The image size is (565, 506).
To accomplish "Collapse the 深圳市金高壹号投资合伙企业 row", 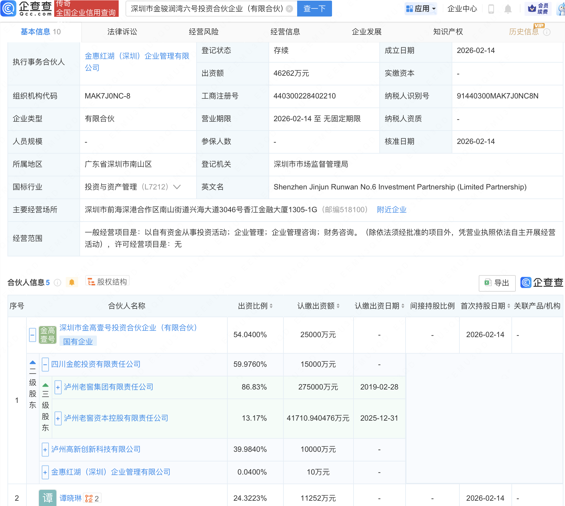I will tap(32, 335).
